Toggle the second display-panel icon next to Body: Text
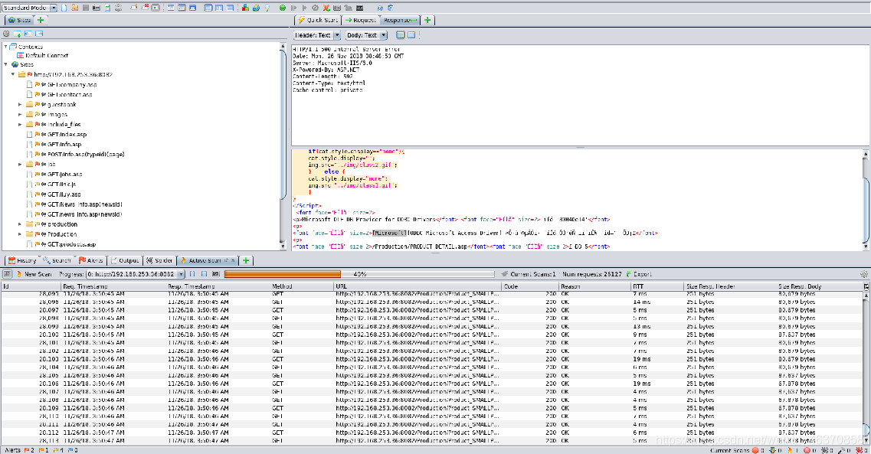871x454 pixels. coord(411,35)
